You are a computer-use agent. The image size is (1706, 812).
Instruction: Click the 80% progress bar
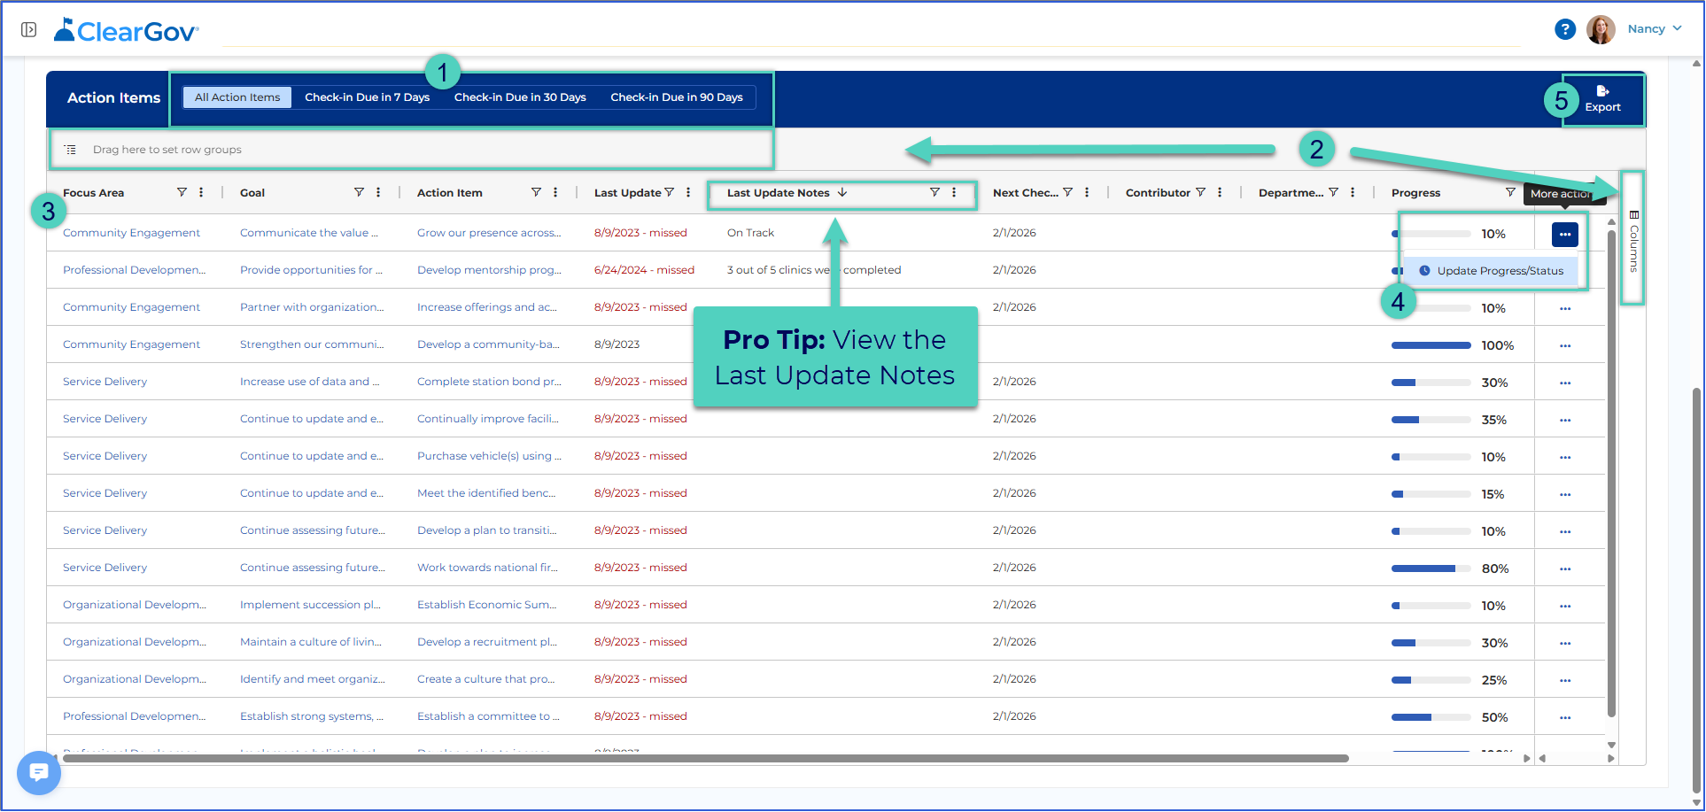point(1431,568)
